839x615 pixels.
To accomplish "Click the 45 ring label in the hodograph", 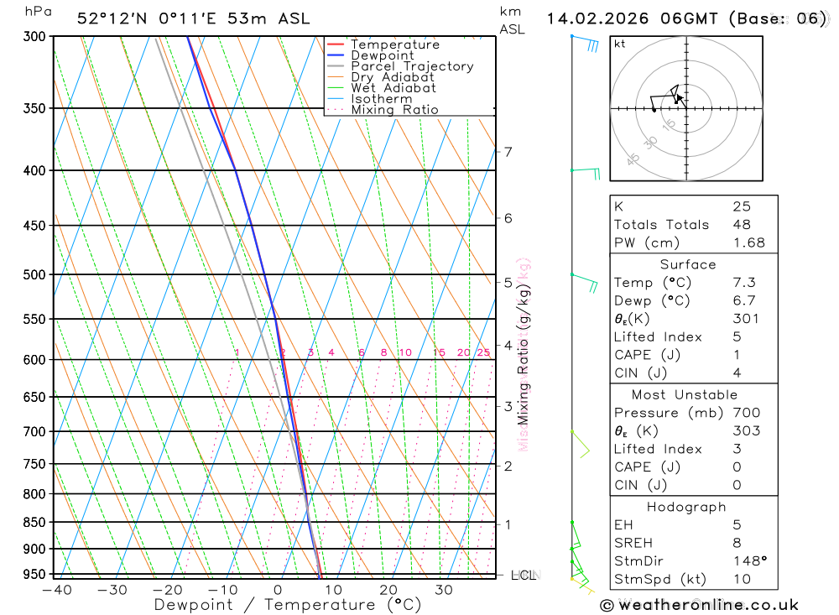I will (x=633, y=159).
